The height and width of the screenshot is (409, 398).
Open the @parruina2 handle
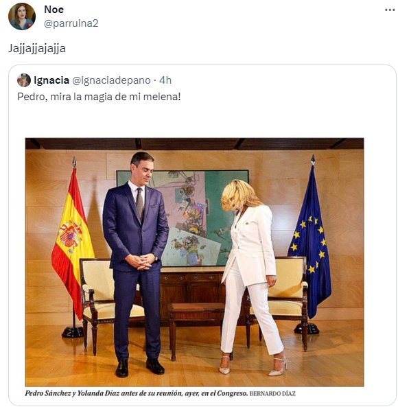(x=71, y=23)
